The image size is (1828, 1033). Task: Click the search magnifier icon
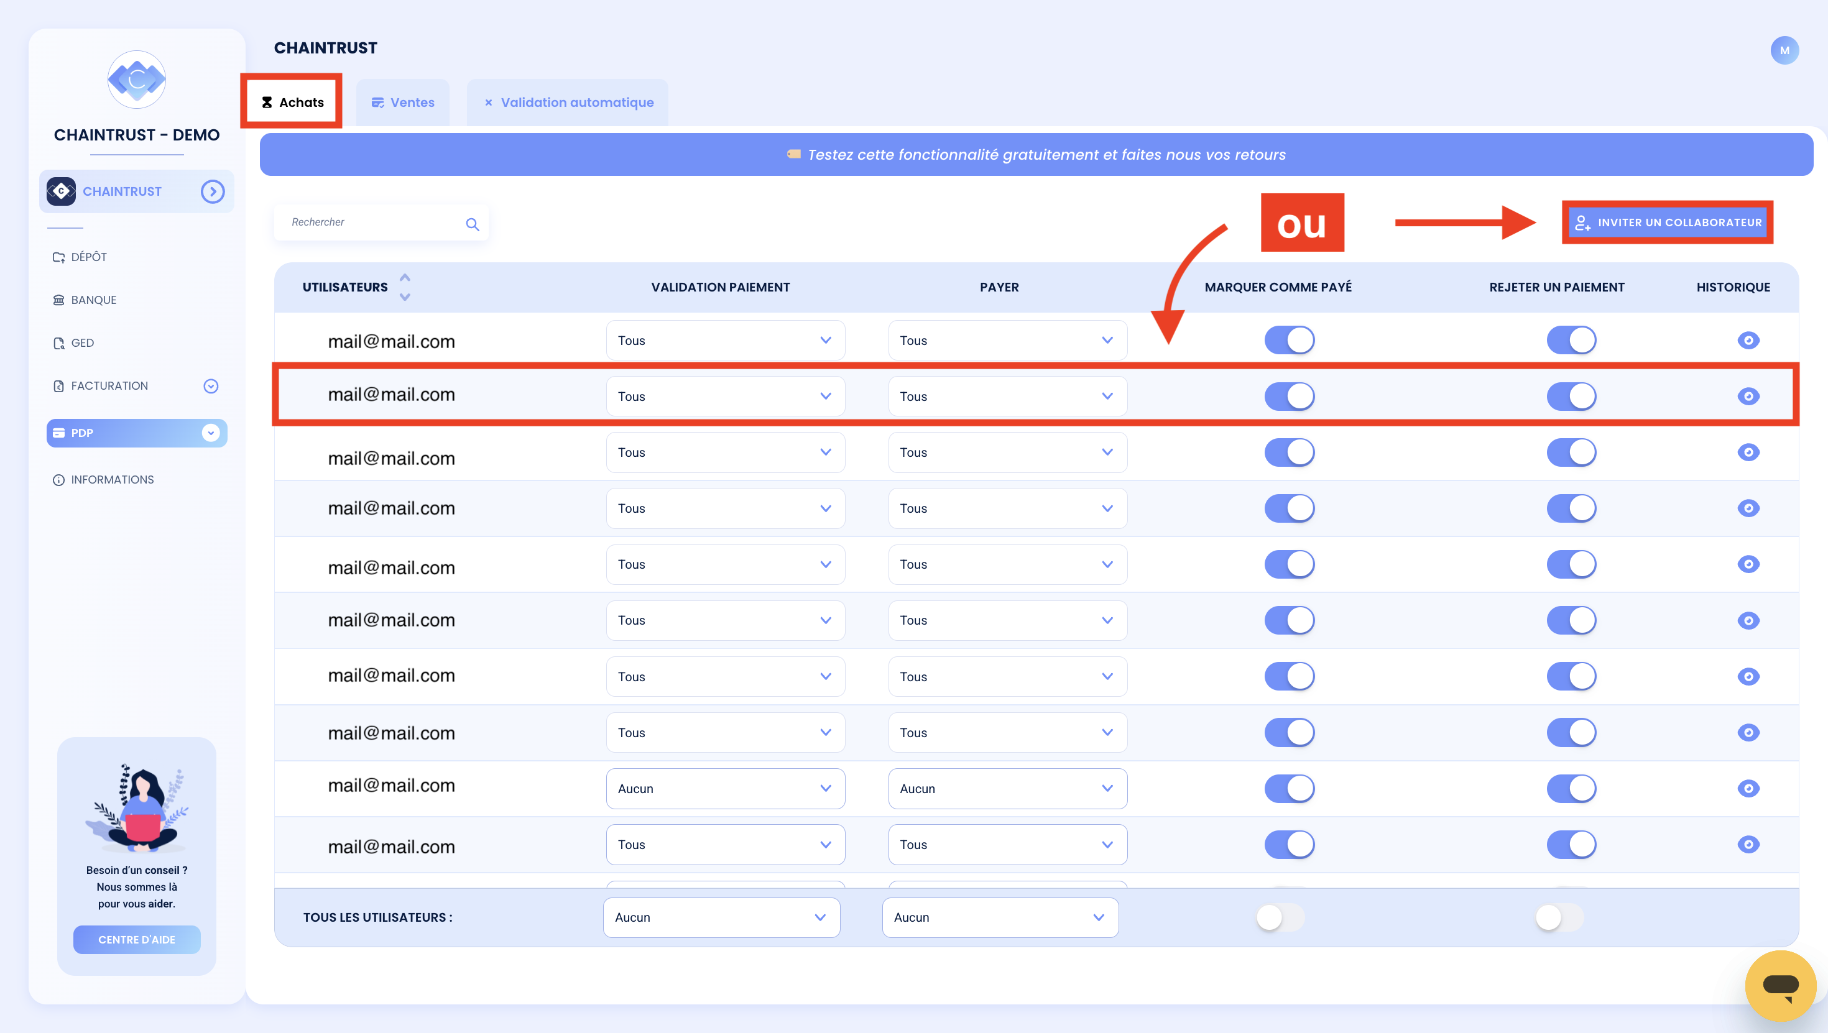473,224
